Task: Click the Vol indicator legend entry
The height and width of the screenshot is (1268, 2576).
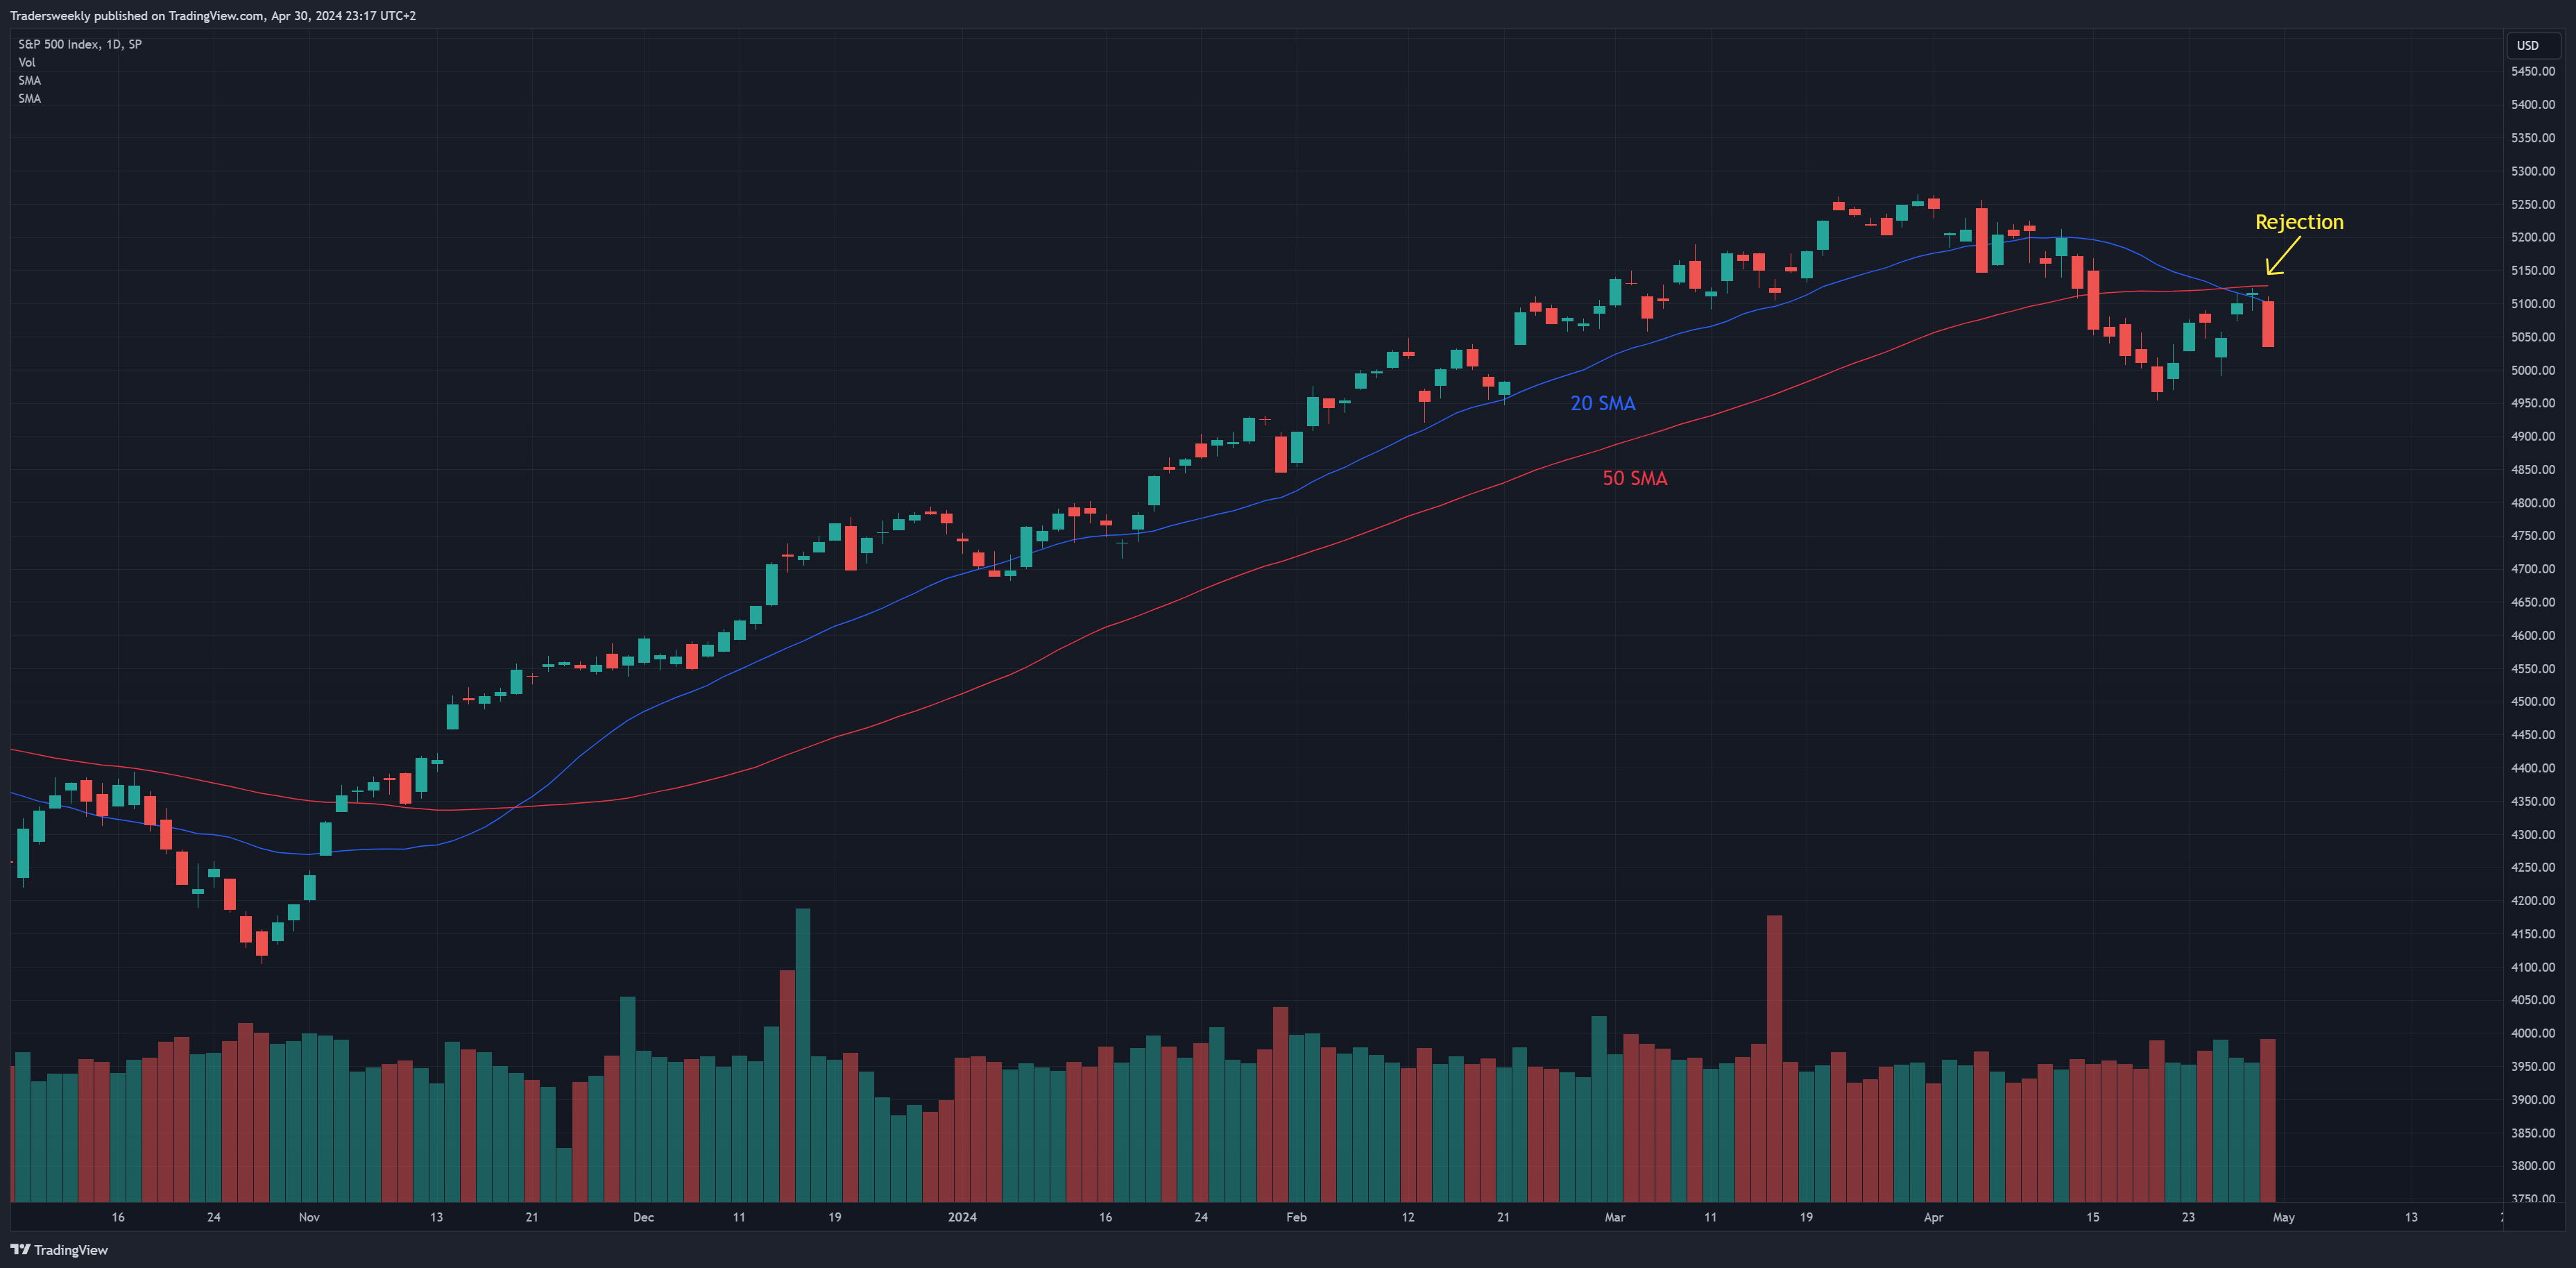Action: (27, 62)
